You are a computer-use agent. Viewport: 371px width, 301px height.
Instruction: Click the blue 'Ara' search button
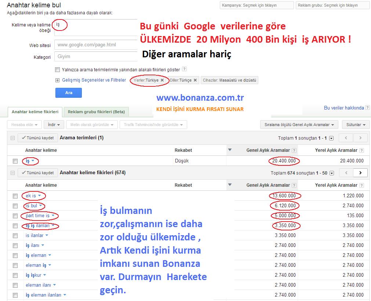click(x=69, y=93)
